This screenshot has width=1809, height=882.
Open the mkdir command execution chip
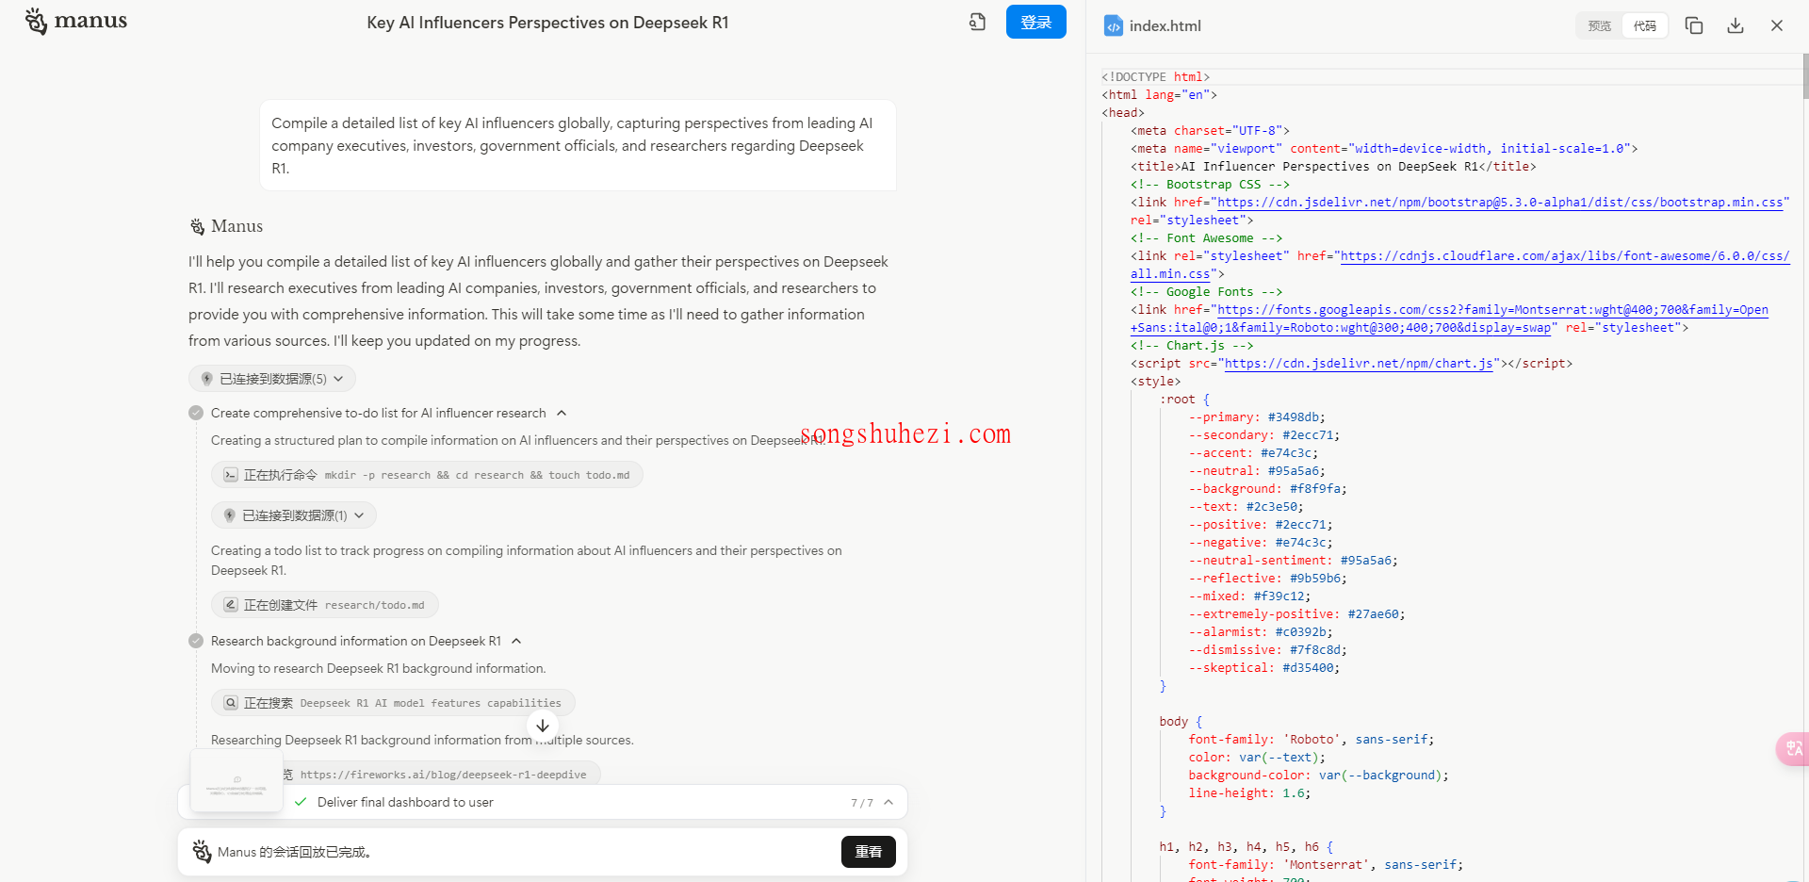coord(427,475)
